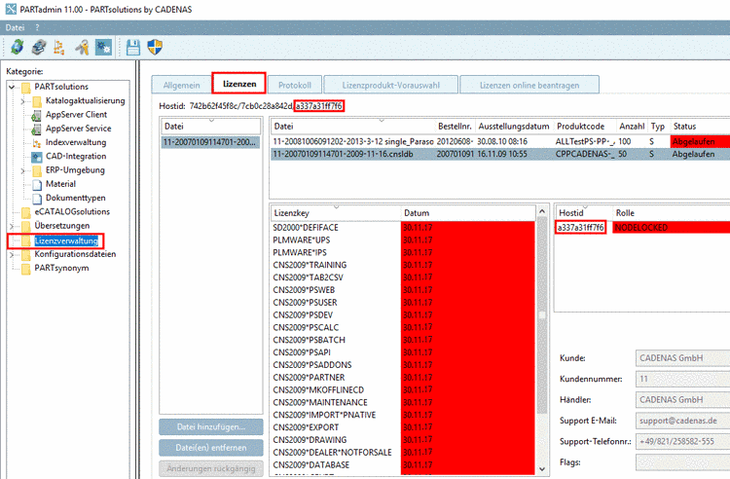
Task: Click the Dokumenttypen document icon
Action: click(37, 199)
